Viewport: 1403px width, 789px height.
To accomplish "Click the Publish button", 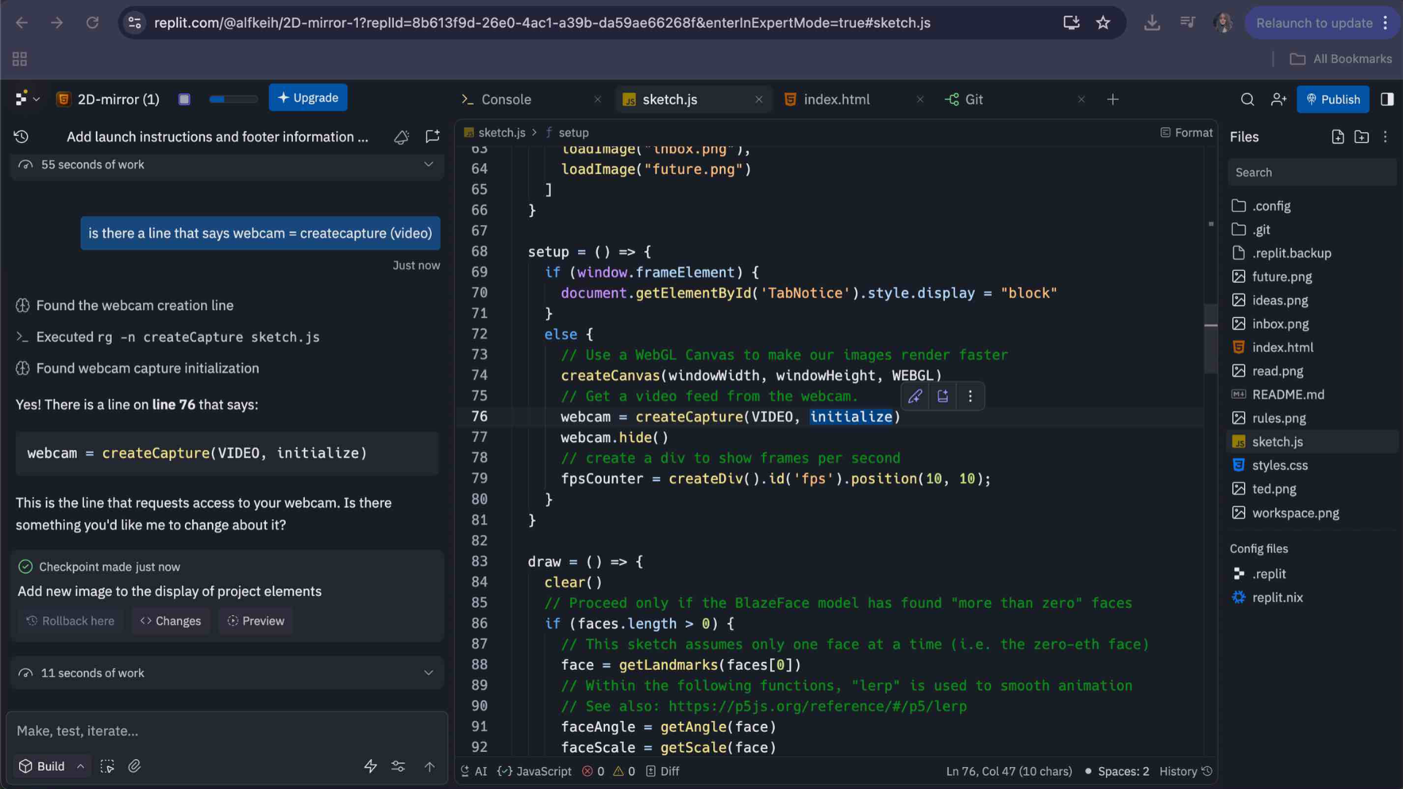I will (1333, 99).
